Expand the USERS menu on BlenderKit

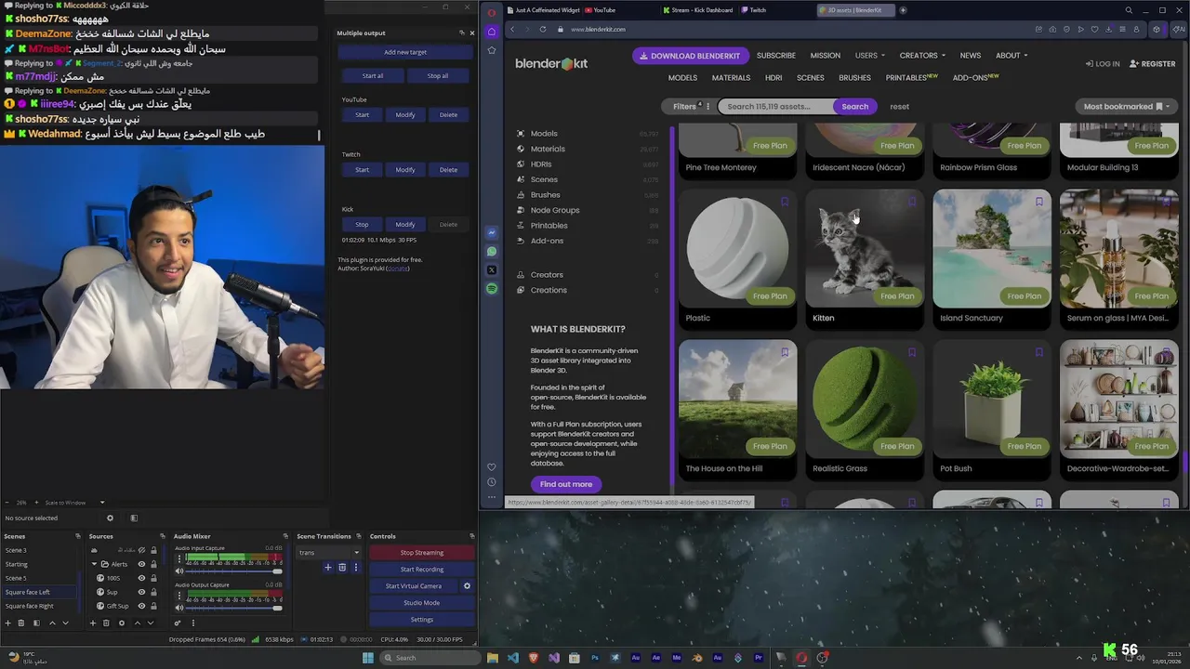[x=869, y=55]
